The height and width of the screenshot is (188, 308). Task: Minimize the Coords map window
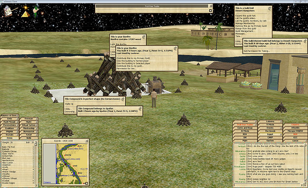pos(87,141)
